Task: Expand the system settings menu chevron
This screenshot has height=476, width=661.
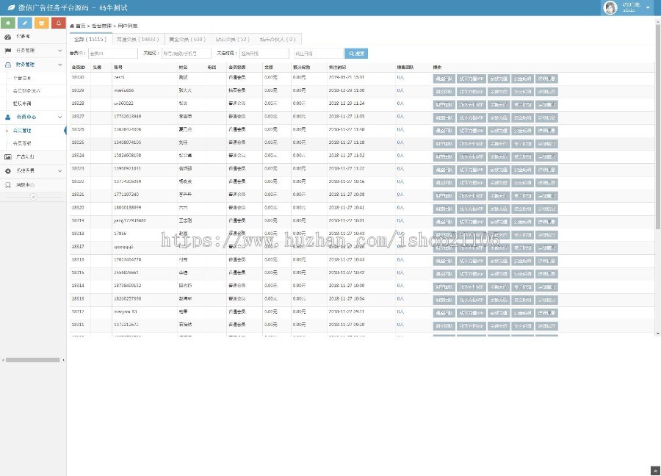Action: 60,170
